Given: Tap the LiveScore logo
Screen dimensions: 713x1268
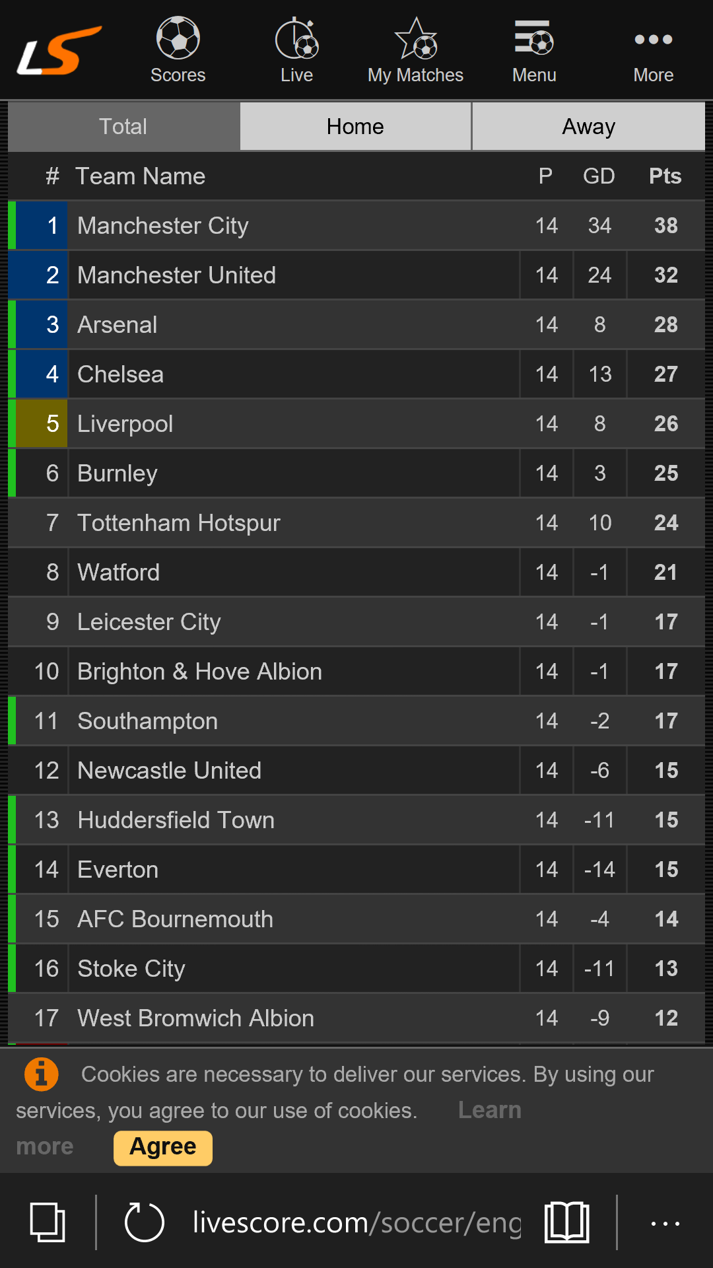Looking at the screenshot, I should (59, 50).
